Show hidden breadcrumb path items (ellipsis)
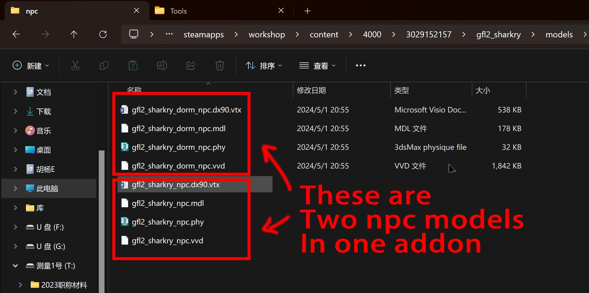This screenshot has height=293, width=589. 169,34
